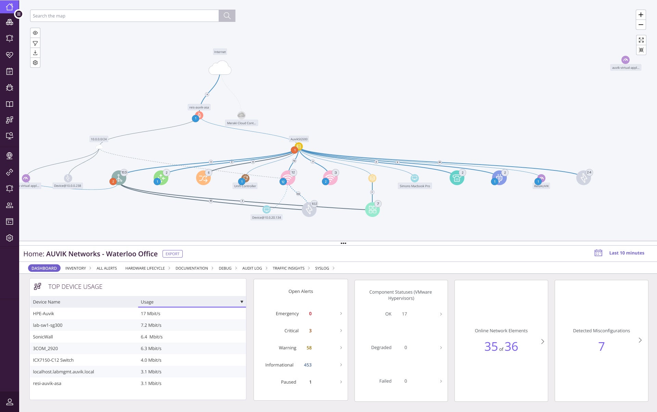657x412 pixels.
Task: Sort by Usage column arrow
Action: [242, 302]
